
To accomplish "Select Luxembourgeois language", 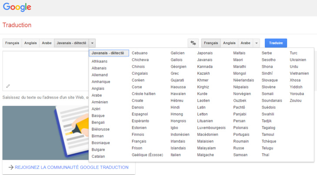I will (x=211, y=128).
